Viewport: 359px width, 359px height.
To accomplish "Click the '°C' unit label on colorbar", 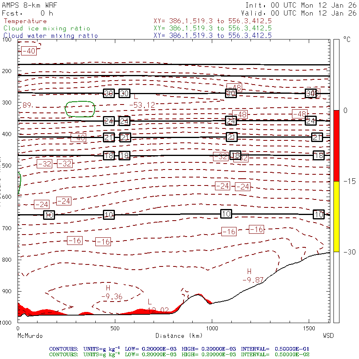I will [x=347, y=39].
